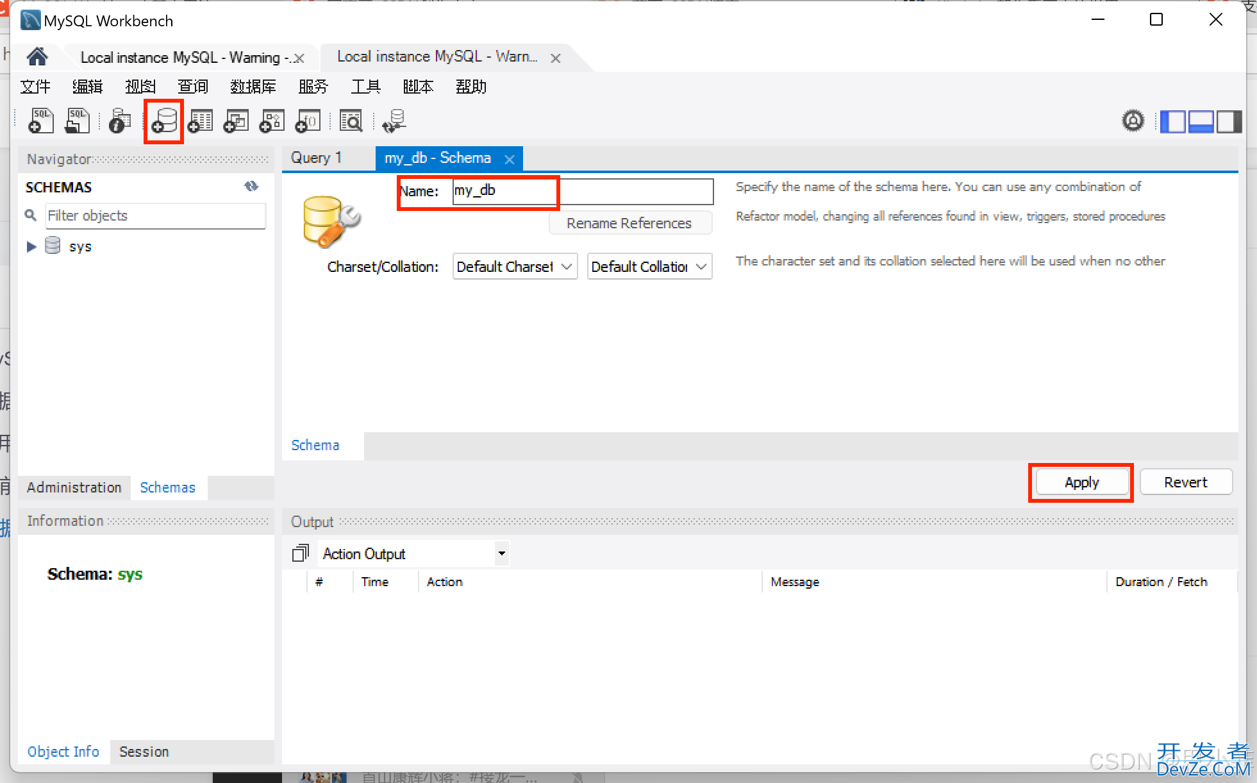
Task: Open the 文件 menu
Action: coord(35,87)
